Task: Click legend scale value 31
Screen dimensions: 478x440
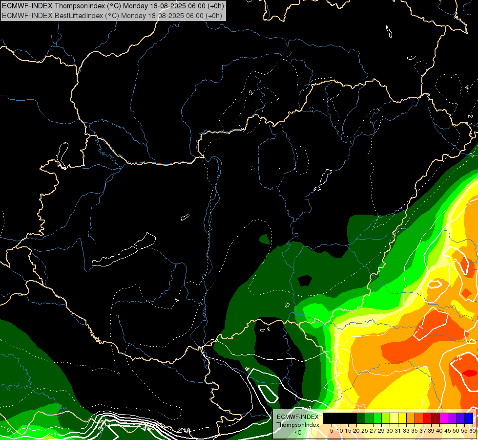Action: (x=398, y=431)
